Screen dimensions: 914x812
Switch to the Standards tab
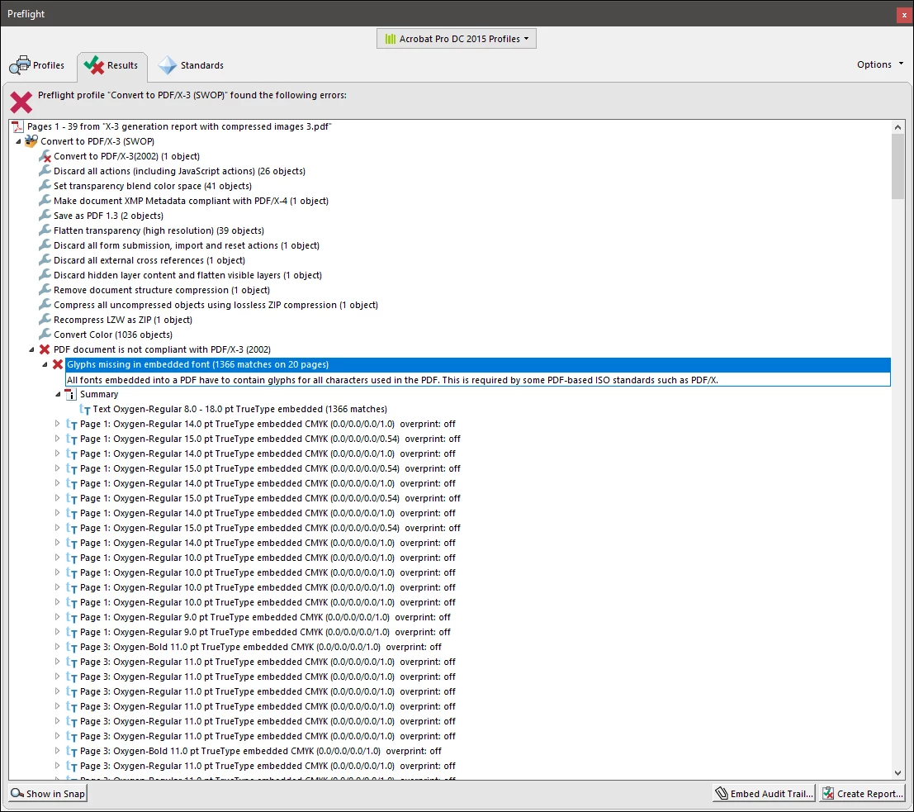192,65
